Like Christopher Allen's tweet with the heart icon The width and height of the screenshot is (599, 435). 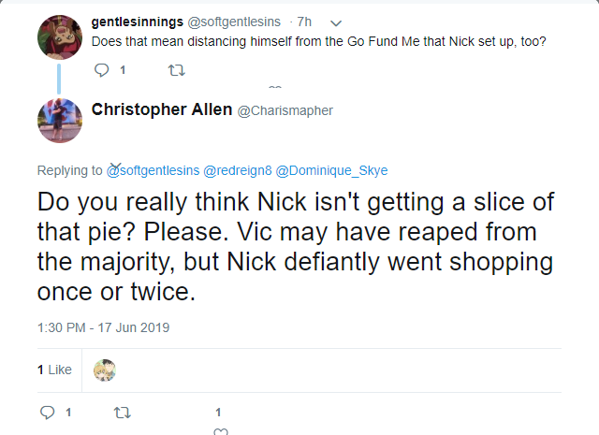(x=221, y=431)
